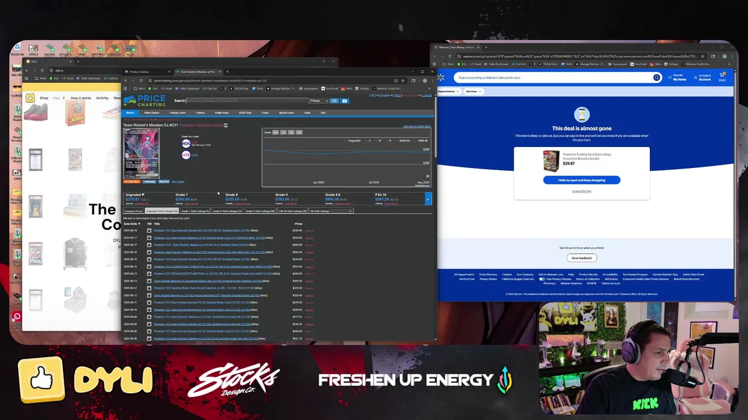Open Reorder My Items heart icon in Walmart
Image resolution: width=748 pixels, height=420 pixels.
coord(670,78)
